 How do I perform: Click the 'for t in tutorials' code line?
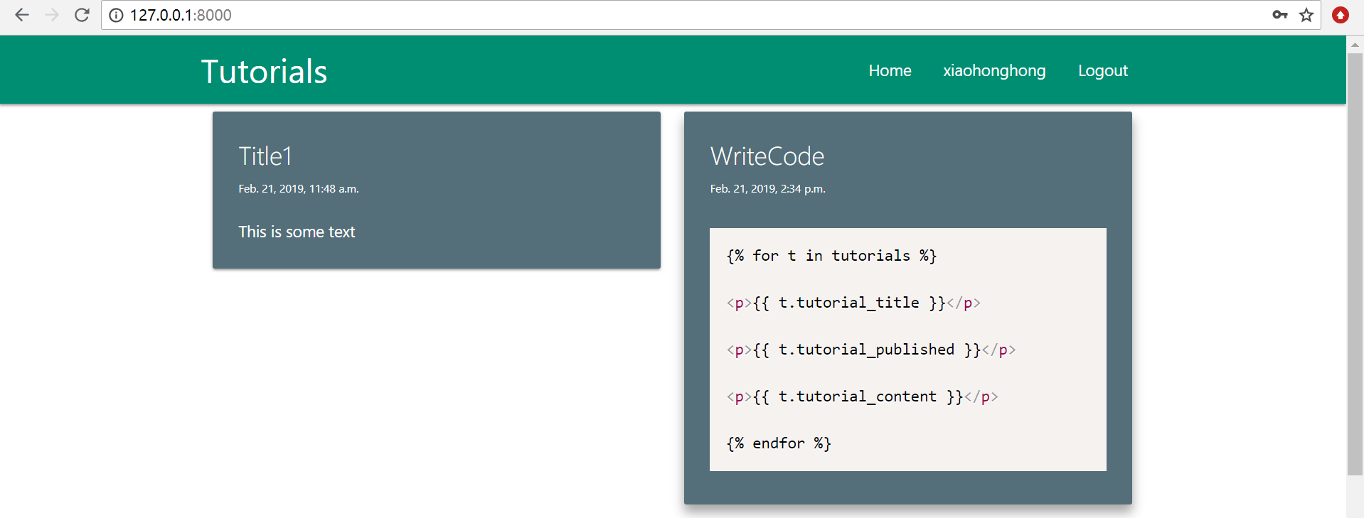[831, 256]
